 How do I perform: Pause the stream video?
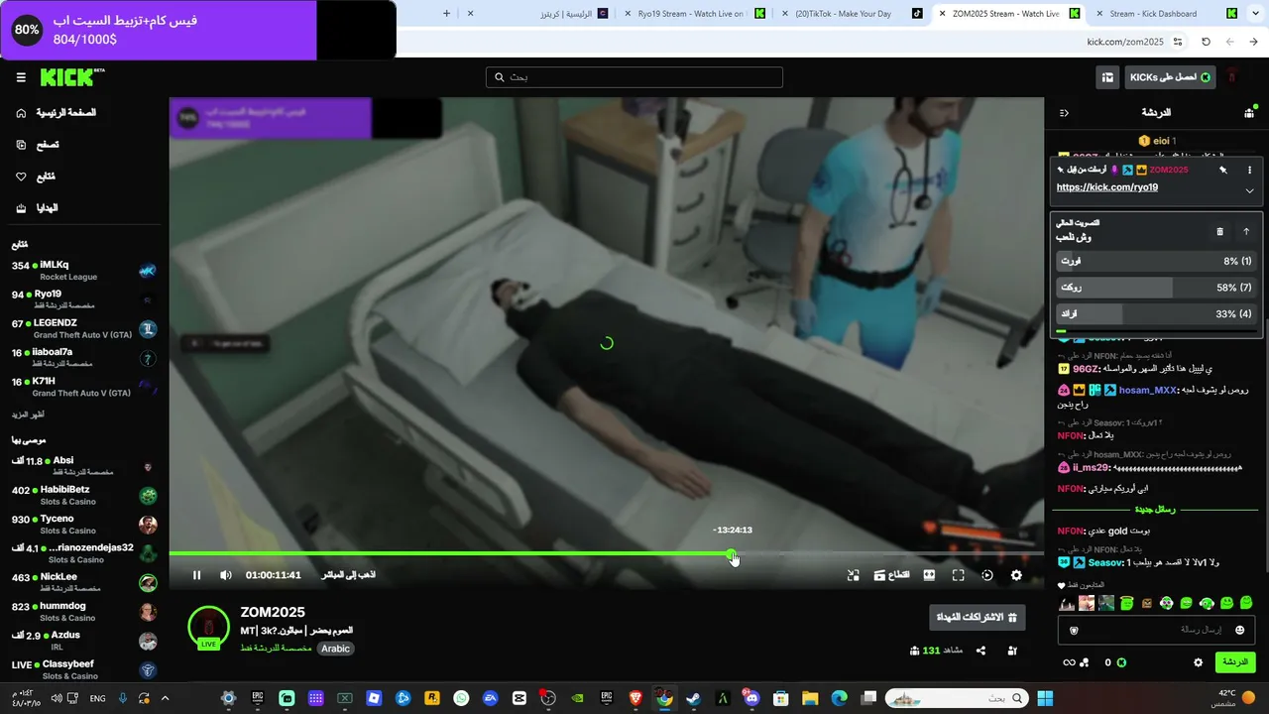[x=196, y=575]
